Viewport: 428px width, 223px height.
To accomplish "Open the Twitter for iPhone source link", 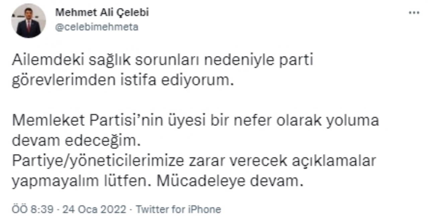I will pyautogui.click(x=179, y=210).
